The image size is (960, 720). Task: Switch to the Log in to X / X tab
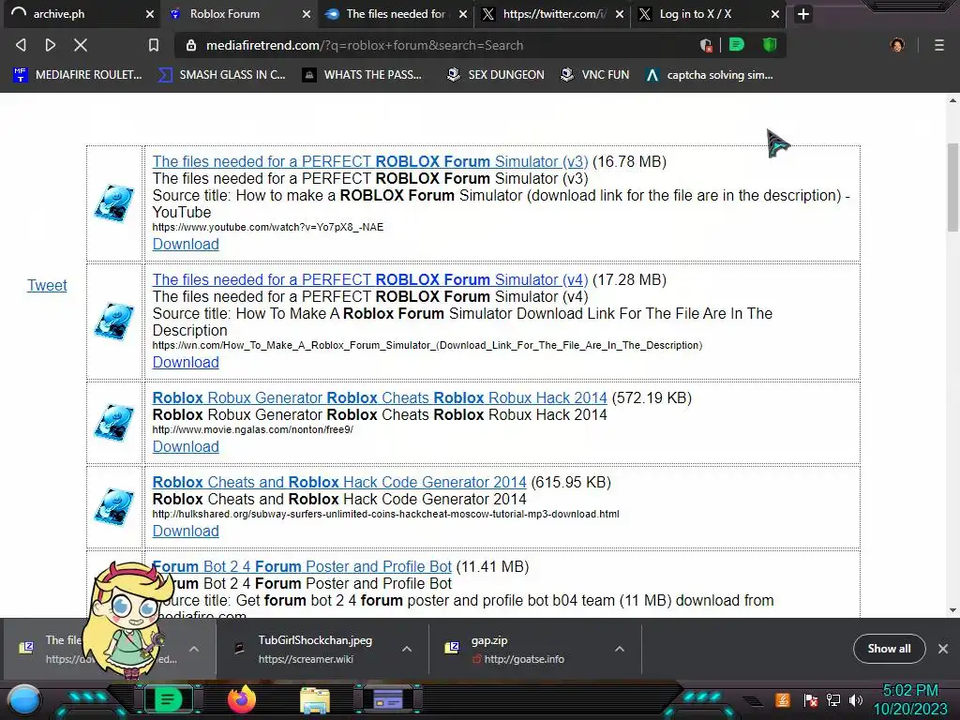tap(709, 14)
